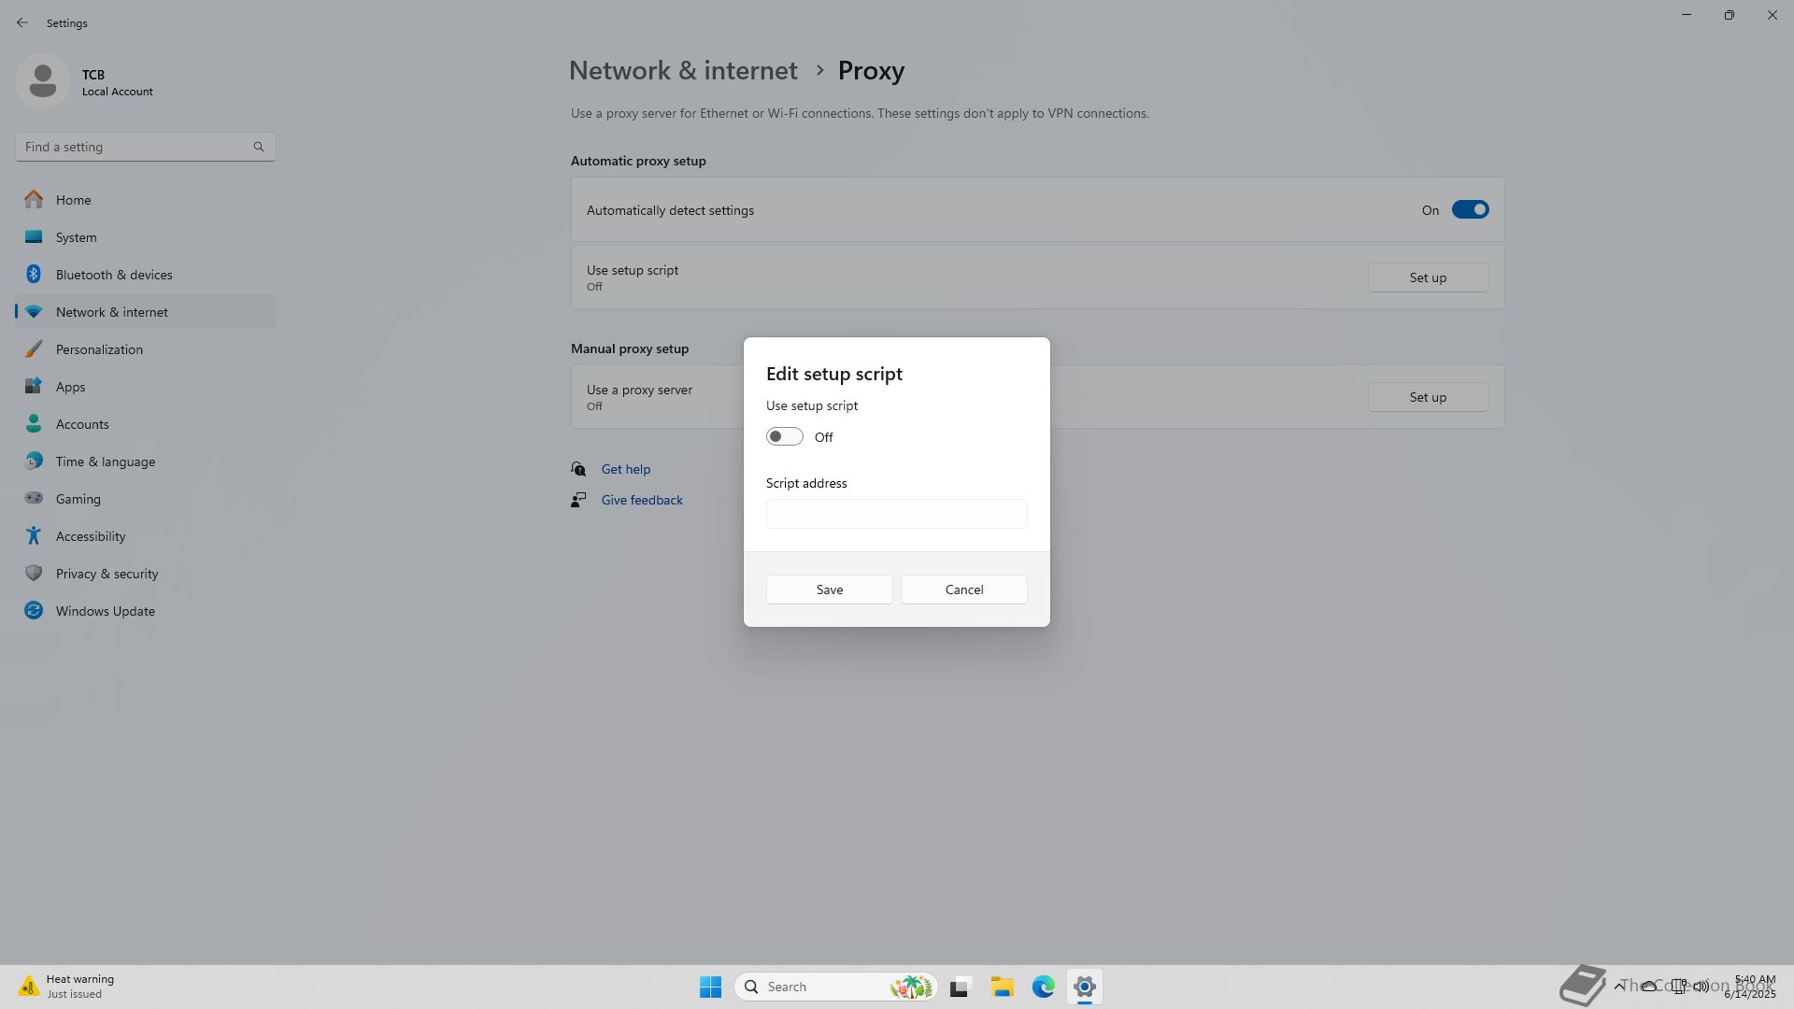
Task: Click the Privacy & security shield icon
Action: pyautogui.click(x=34, y=574)
